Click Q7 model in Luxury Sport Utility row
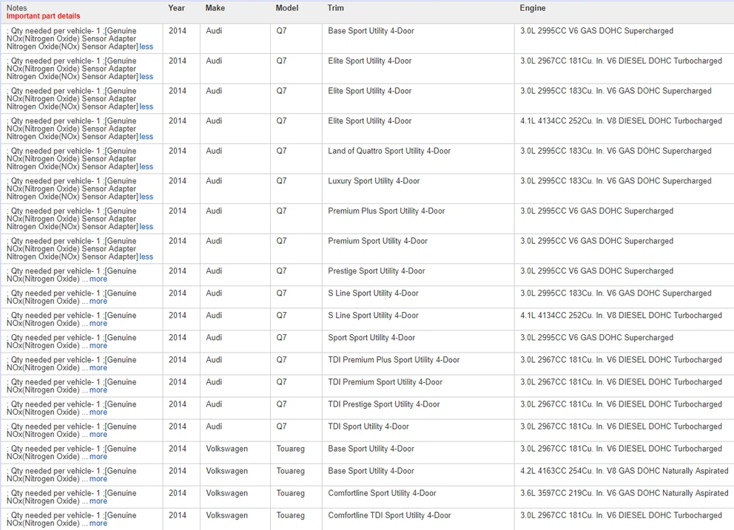This screenshot has width=734, height=530. 281,181
